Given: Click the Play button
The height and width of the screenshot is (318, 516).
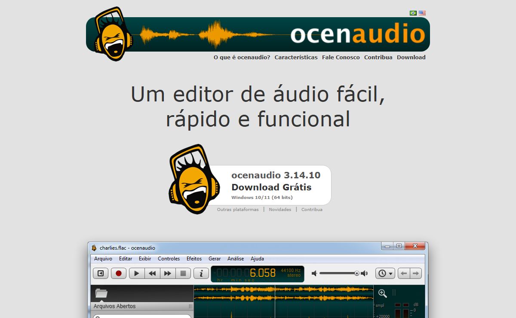Looking at the screenshot, I should click(x=137, y=273).
